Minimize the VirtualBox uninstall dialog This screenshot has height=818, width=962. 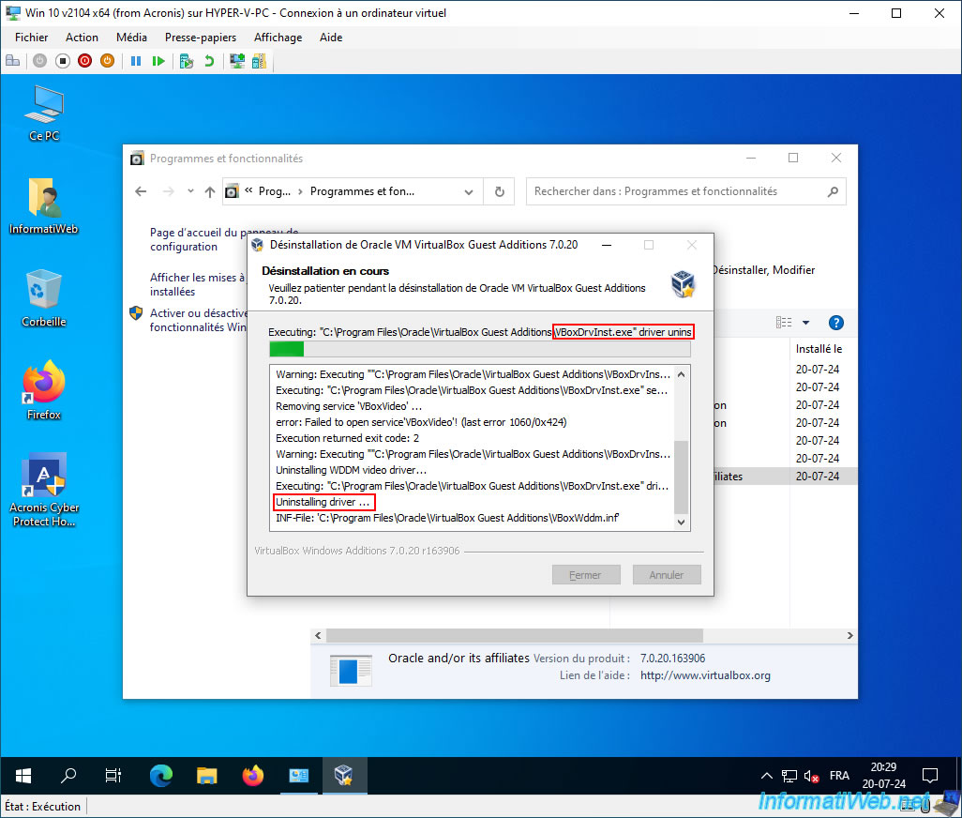click(606, 245)
